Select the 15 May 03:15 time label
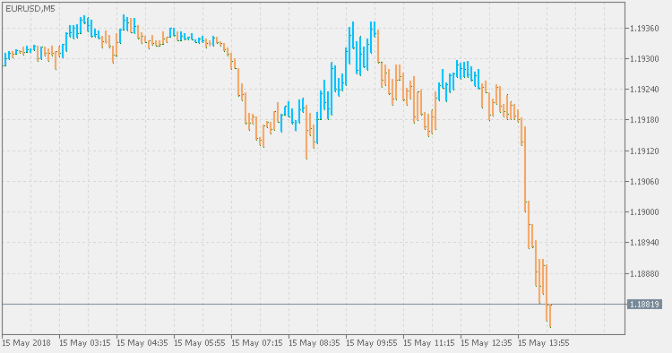This screenshot has width=672, height=353. point(85,343)
